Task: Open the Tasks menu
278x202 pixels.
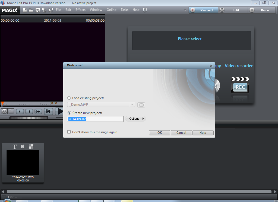Action: pyautogui.click(x=124, y=10)
